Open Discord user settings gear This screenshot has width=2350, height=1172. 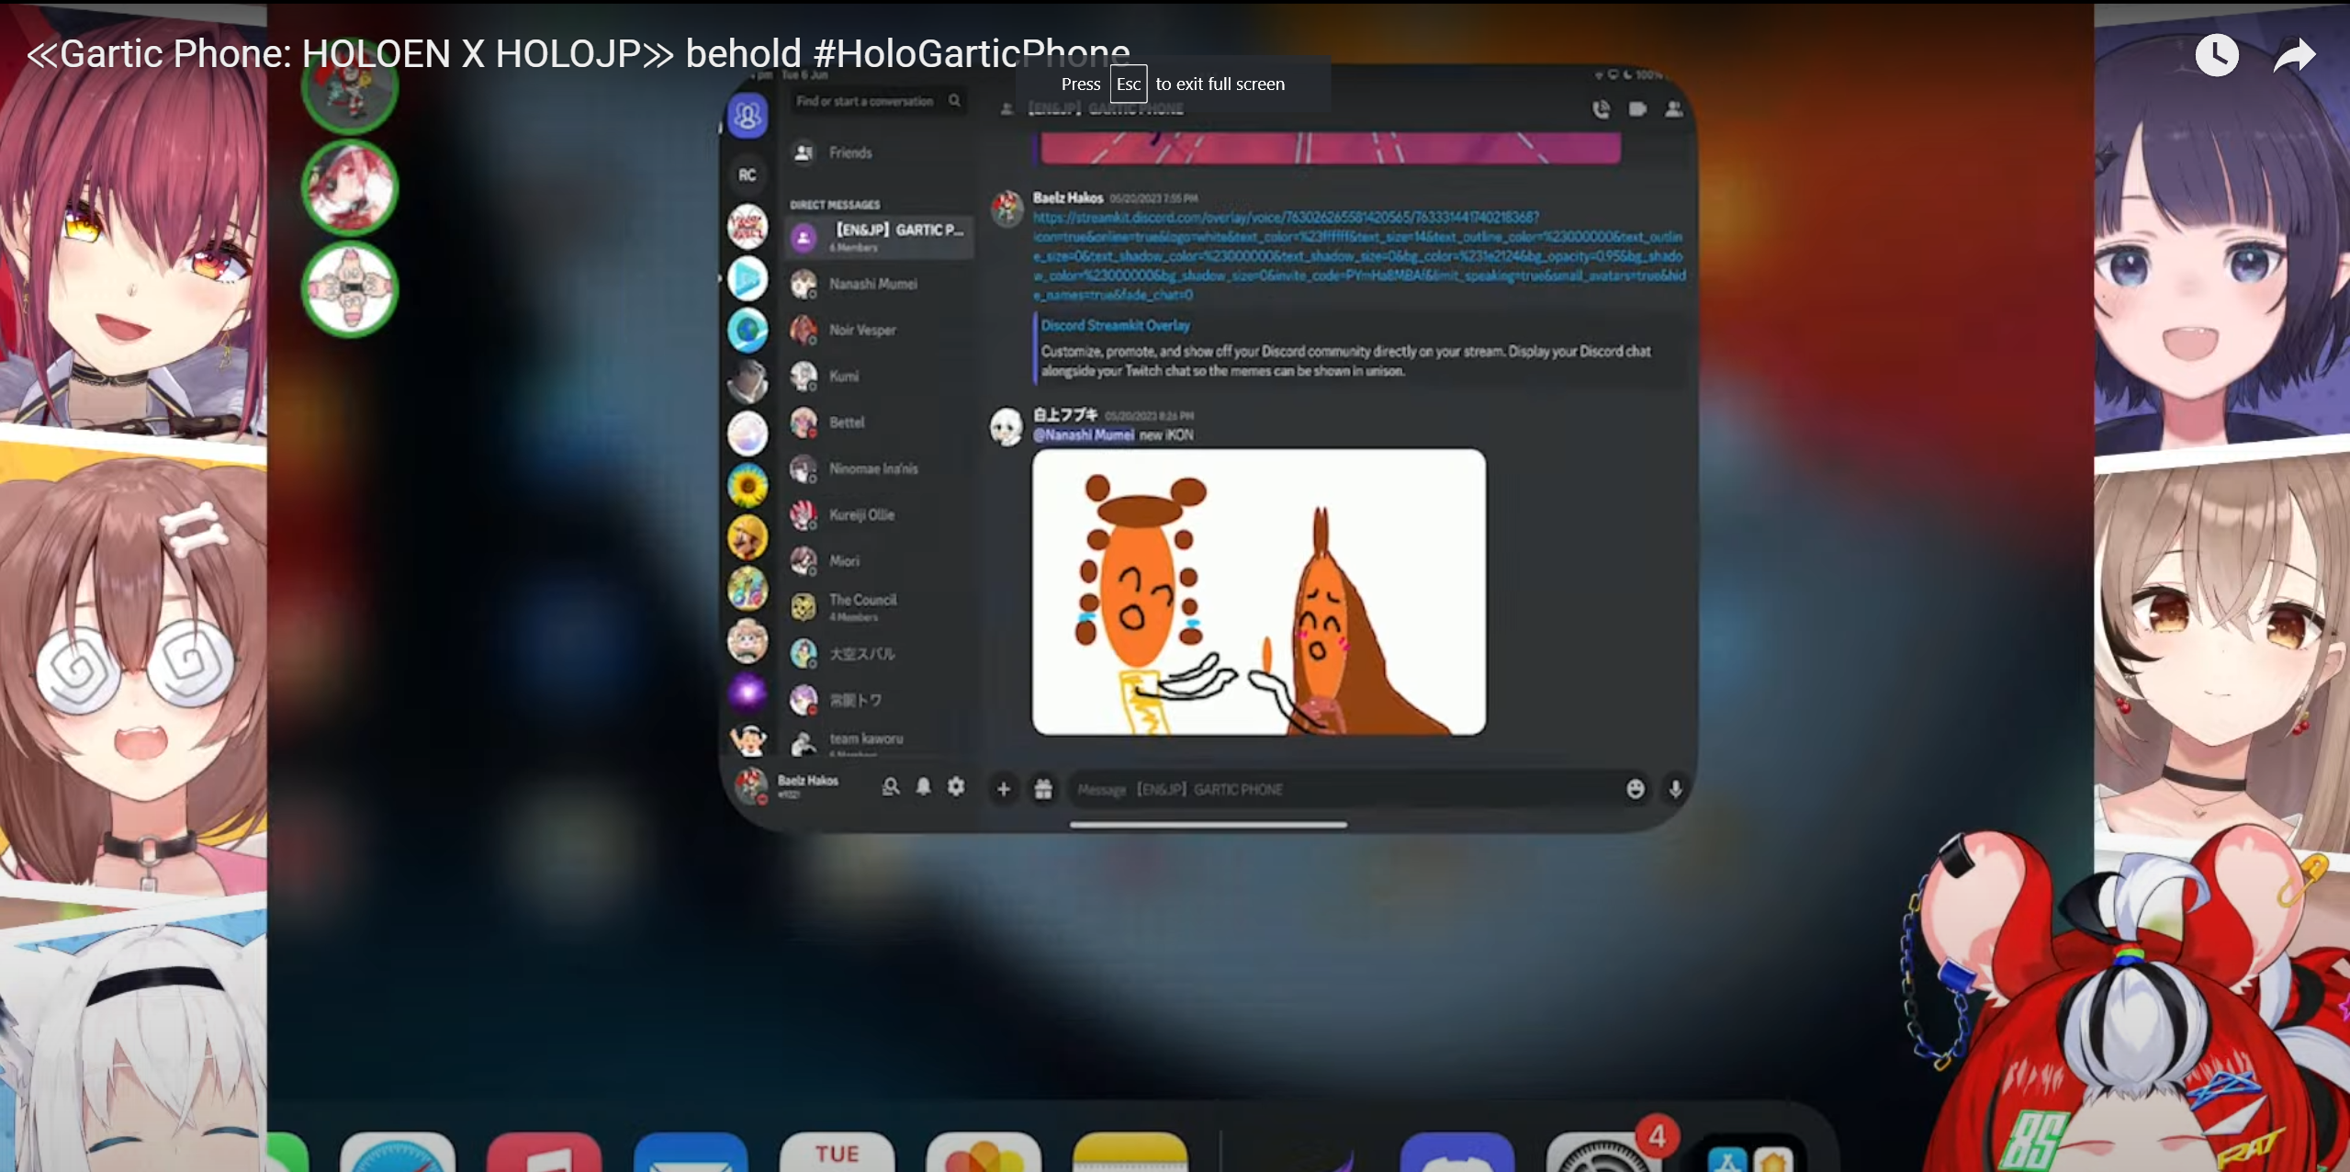coord(956,787)
